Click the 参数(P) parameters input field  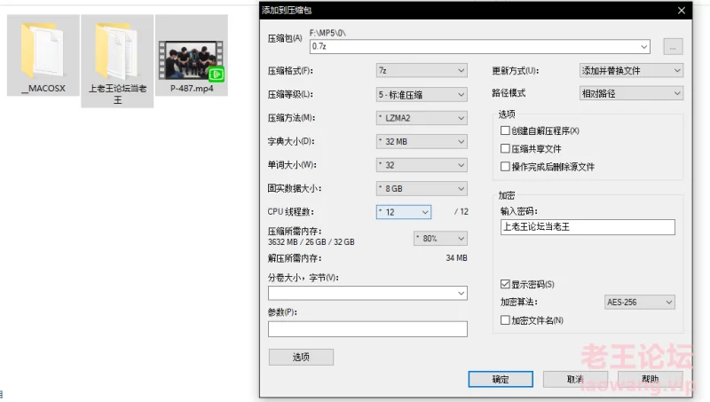pos(367,329)
